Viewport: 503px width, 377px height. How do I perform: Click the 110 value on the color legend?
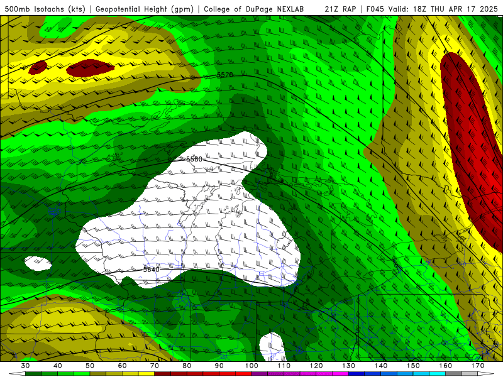pos(284,366)
